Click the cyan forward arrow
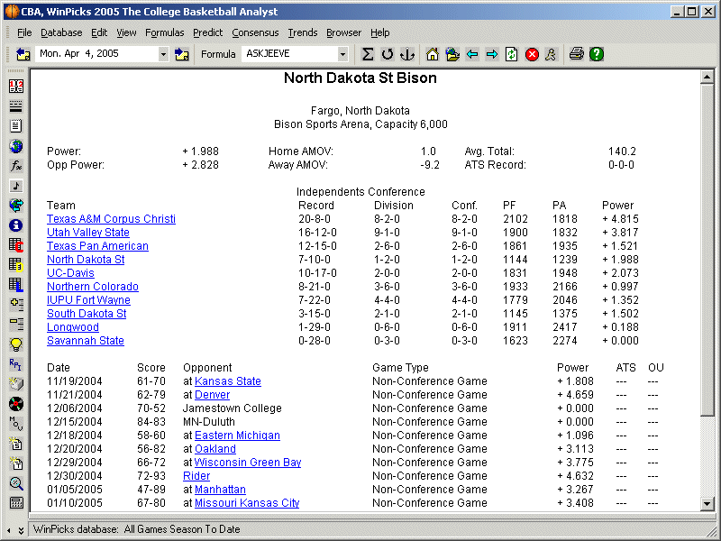 [491, 54]
